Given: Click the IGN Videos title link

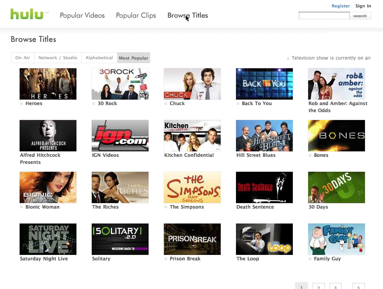Looking at the screenshot, I should tap(105, 155).
